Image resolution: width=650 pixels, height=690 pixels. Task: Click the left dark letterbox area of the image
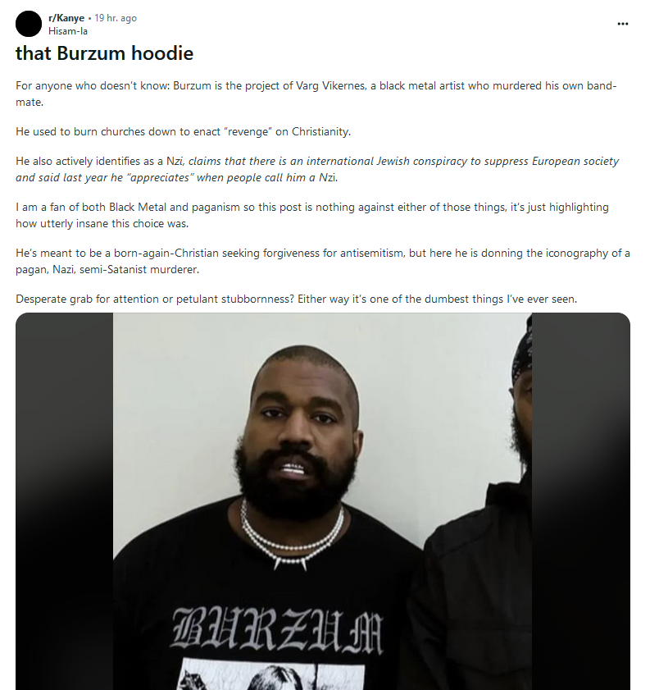click(x=65, y=501)
